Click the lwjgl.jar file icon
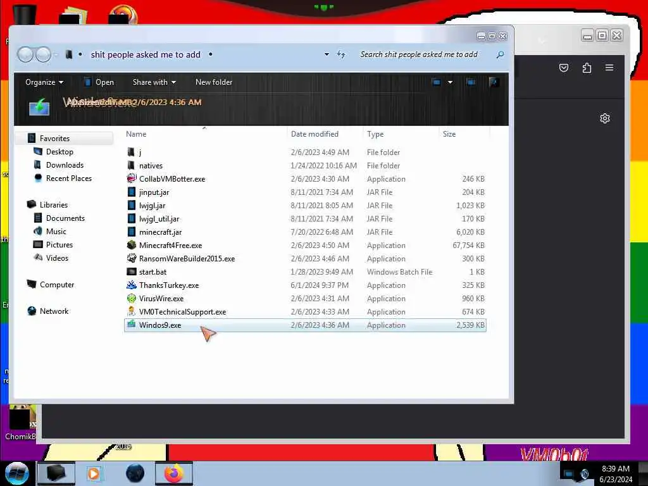The image size is (648, 486). [132, 205]
